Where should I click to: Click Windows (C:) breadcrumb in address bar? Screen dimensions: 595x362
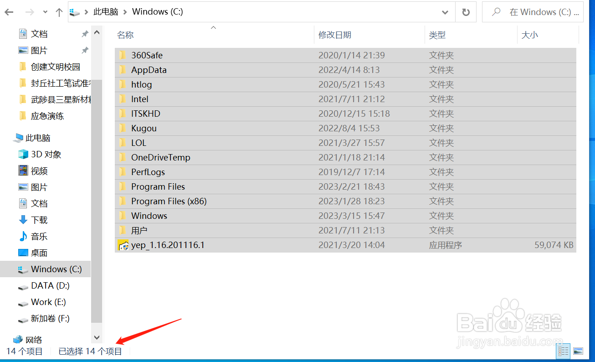158,12
